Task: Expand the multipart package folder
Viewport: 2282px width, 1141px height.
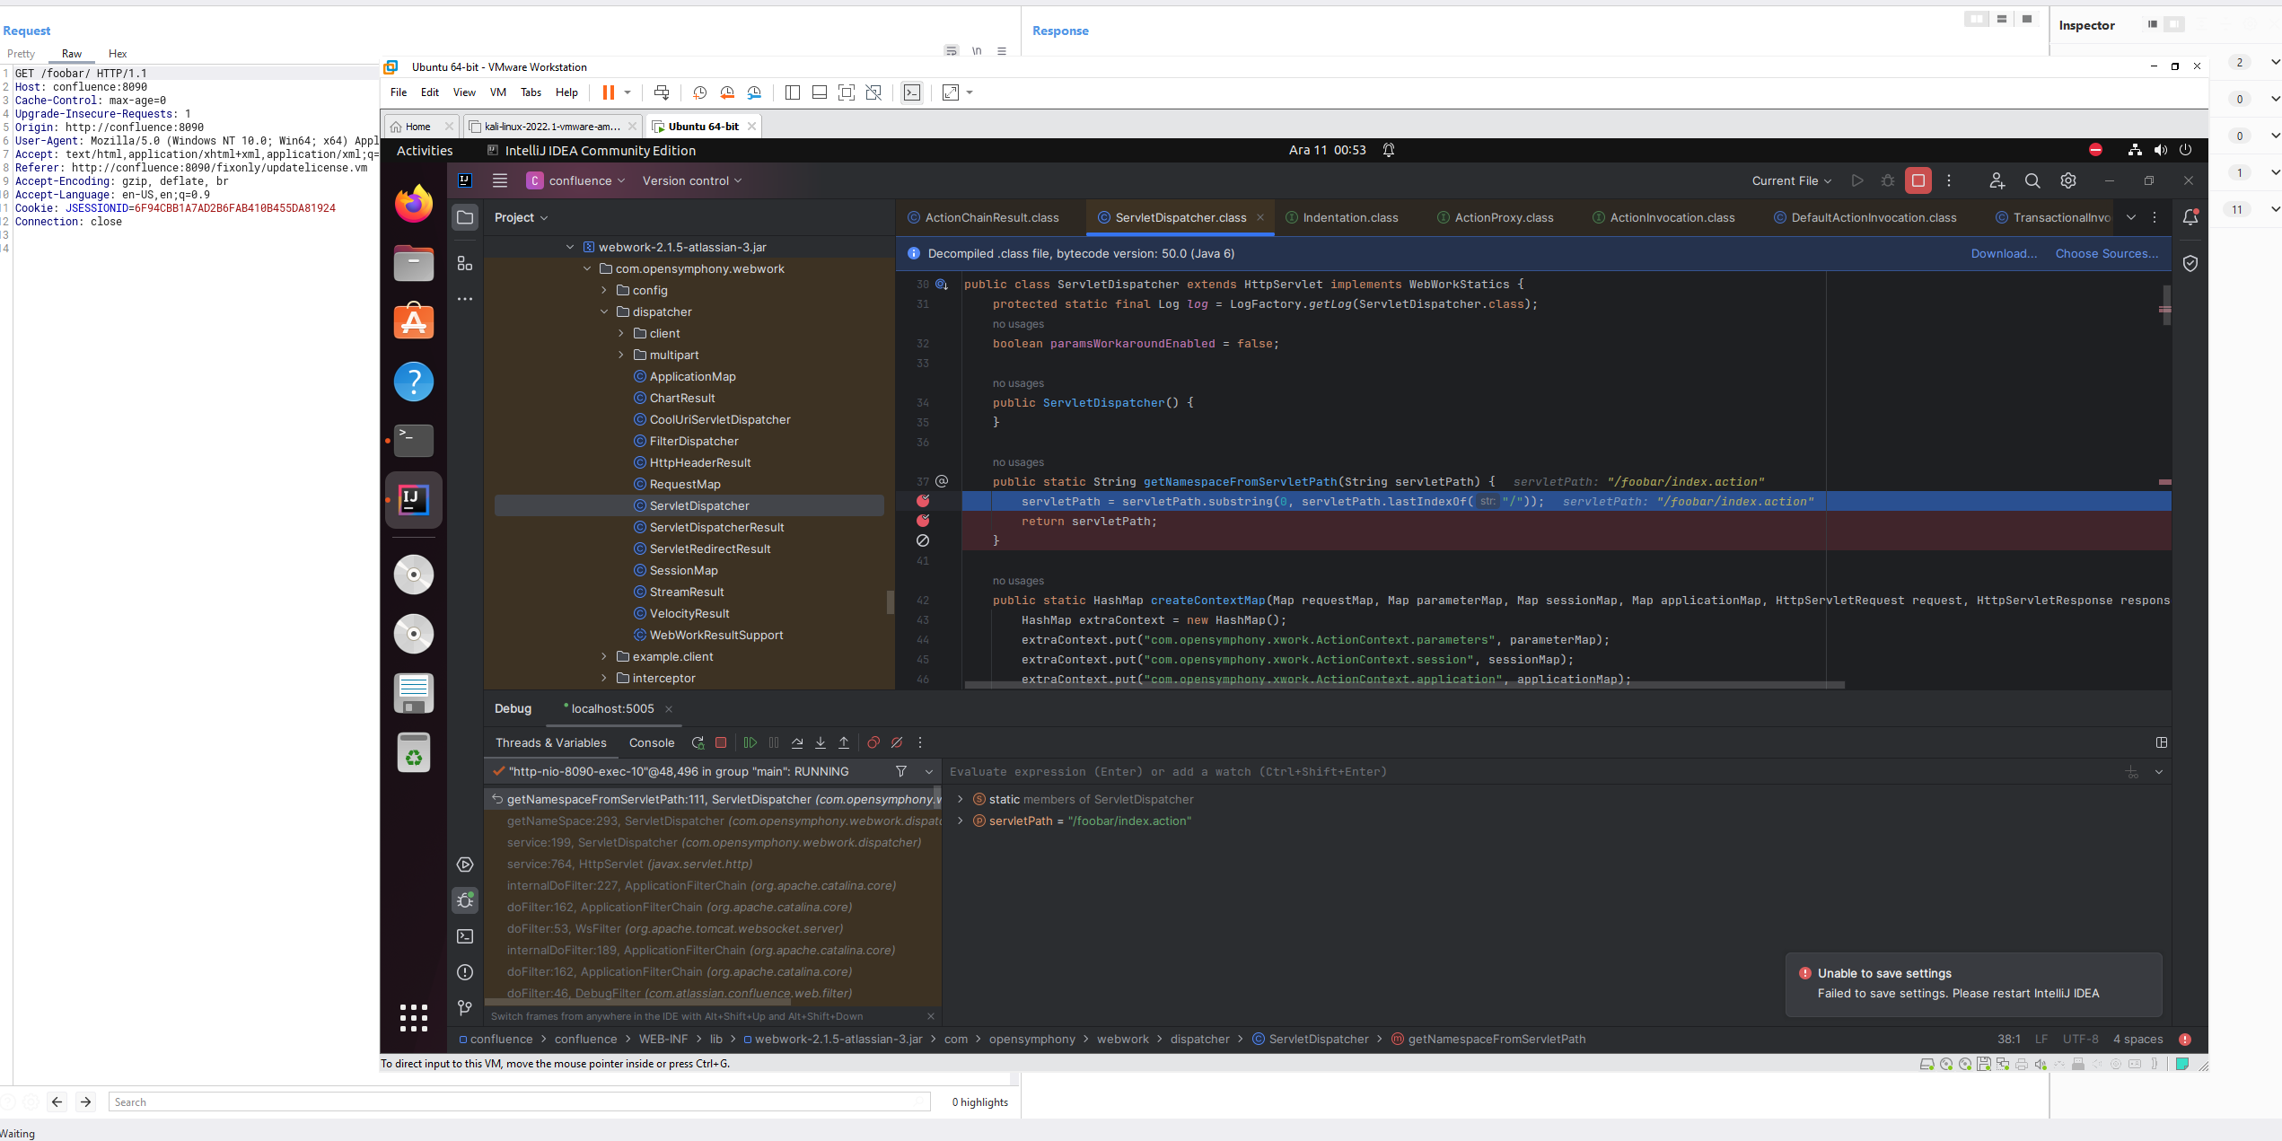Action: (x=621, y=355)
